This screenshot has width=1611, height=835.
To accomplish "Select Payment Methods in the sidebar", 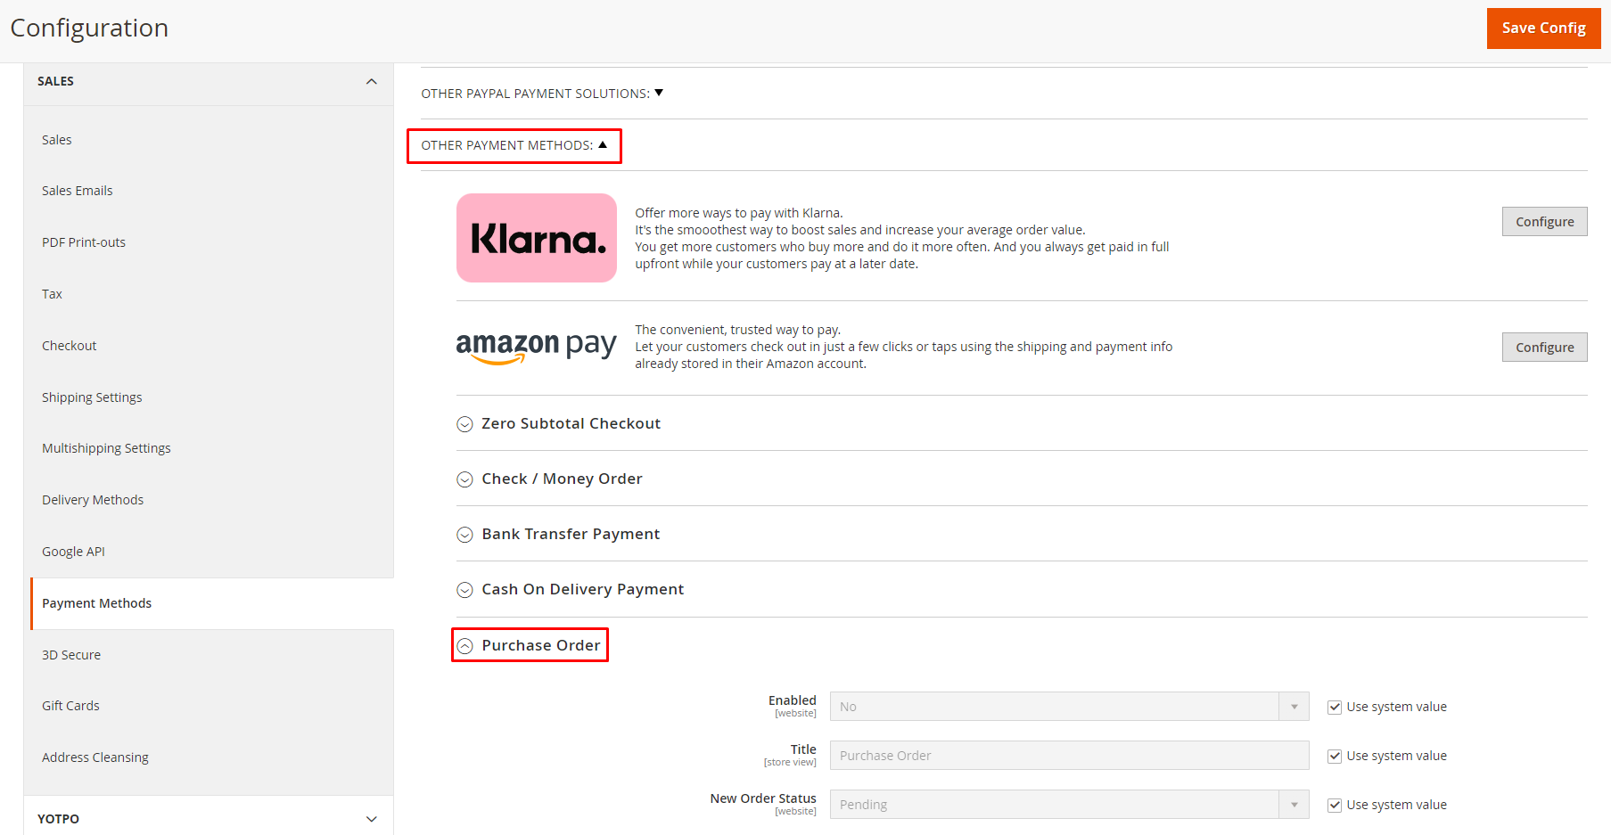I will tap(96, 603).
